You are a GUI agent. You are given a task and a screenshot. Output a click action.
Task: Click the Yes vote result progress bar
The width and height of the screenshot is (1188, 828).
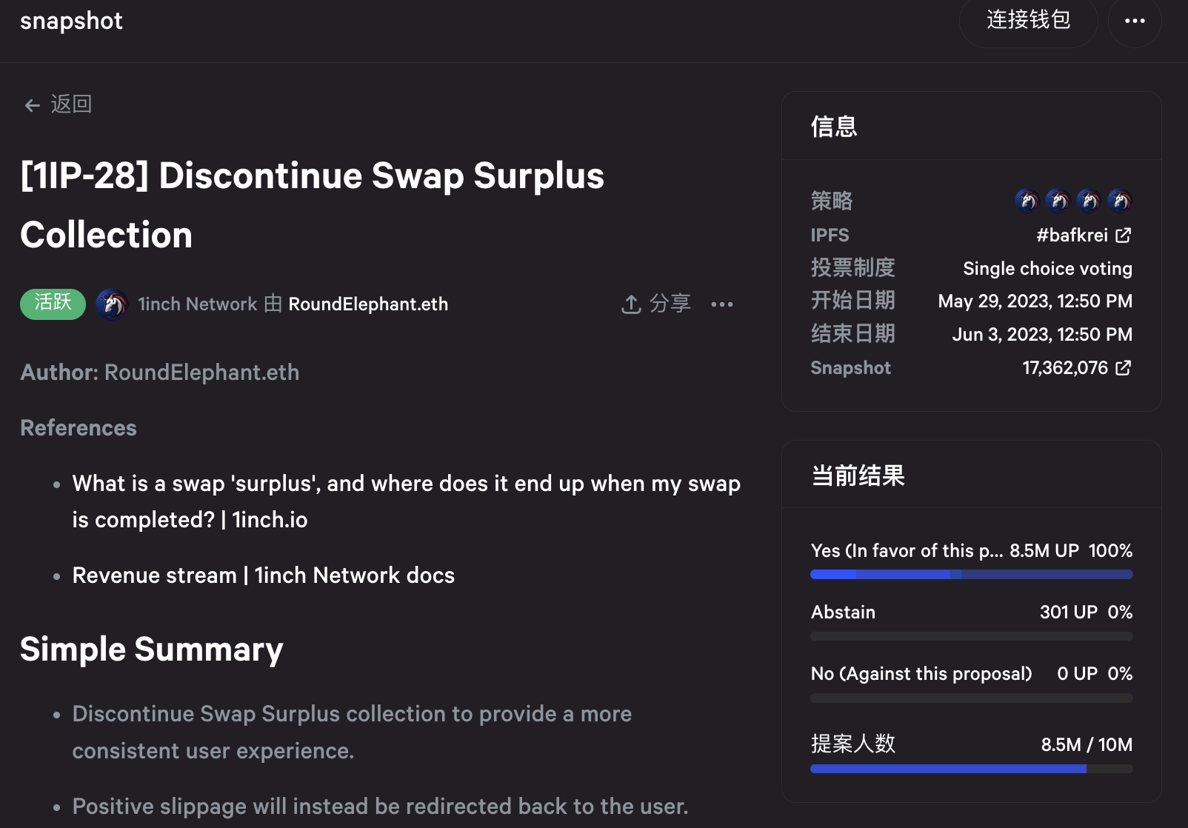(x=971, y=575)
